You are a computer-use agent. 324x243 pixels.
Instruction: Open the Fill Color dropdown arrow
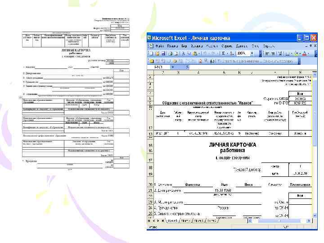(x=300, y=54)
